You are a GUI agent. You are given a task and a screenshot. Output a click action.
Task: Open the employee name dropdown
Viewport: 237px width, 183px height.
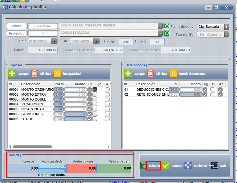point(160,26)
